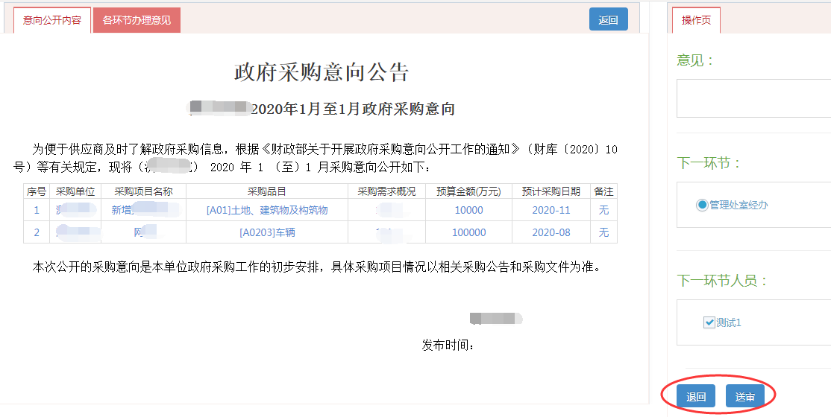The width and height of the screenshot is (831, 417).
Task: Click row number 2 in table
Action: [x=37, y=232]
